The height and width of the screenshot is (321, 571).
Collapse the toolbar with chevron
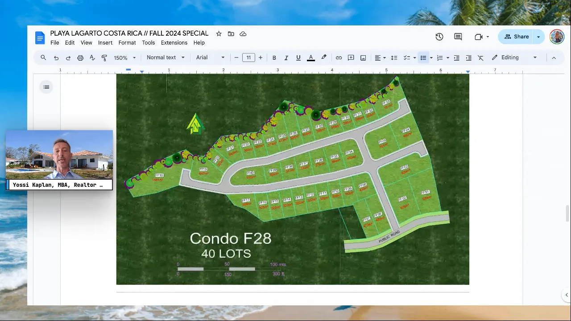click(x=554, y=58)
